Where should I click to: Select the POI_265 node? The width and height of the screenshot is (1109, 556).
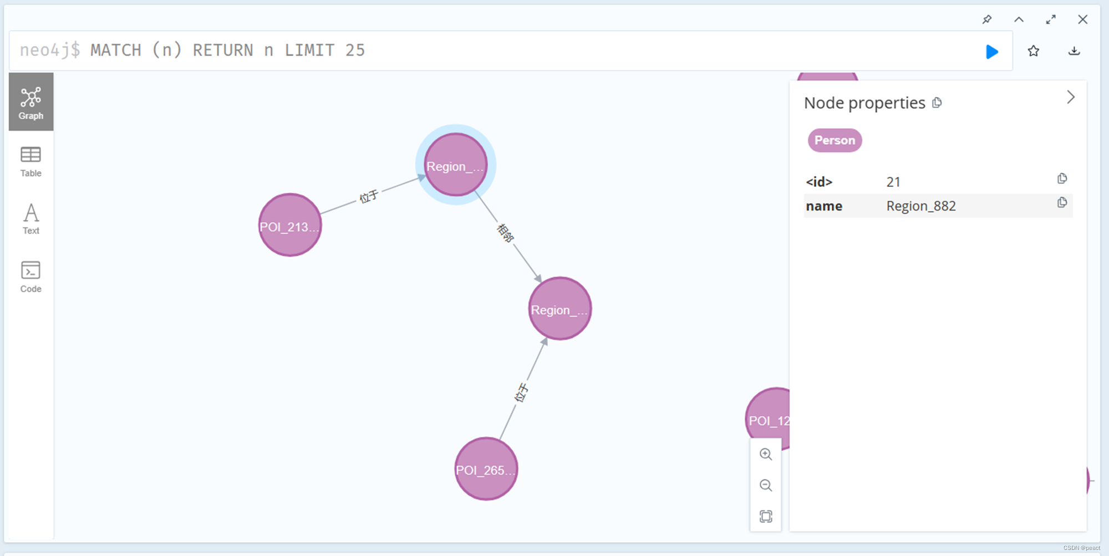(485, 469)
